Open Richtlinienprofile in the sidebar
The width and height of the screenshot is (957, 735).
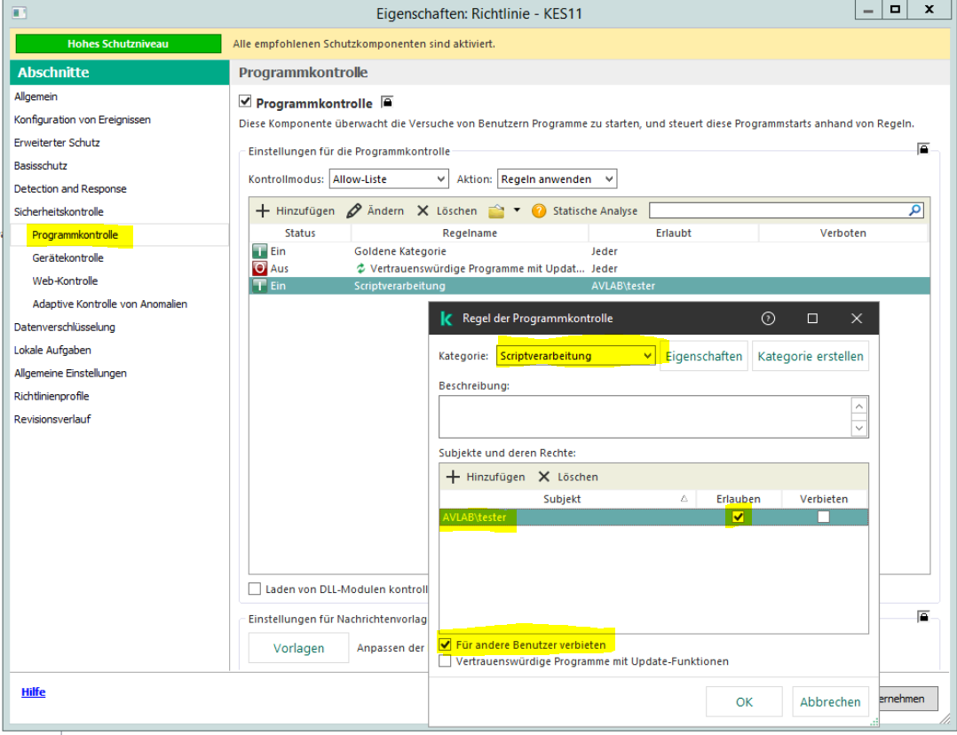click(51, 396)
